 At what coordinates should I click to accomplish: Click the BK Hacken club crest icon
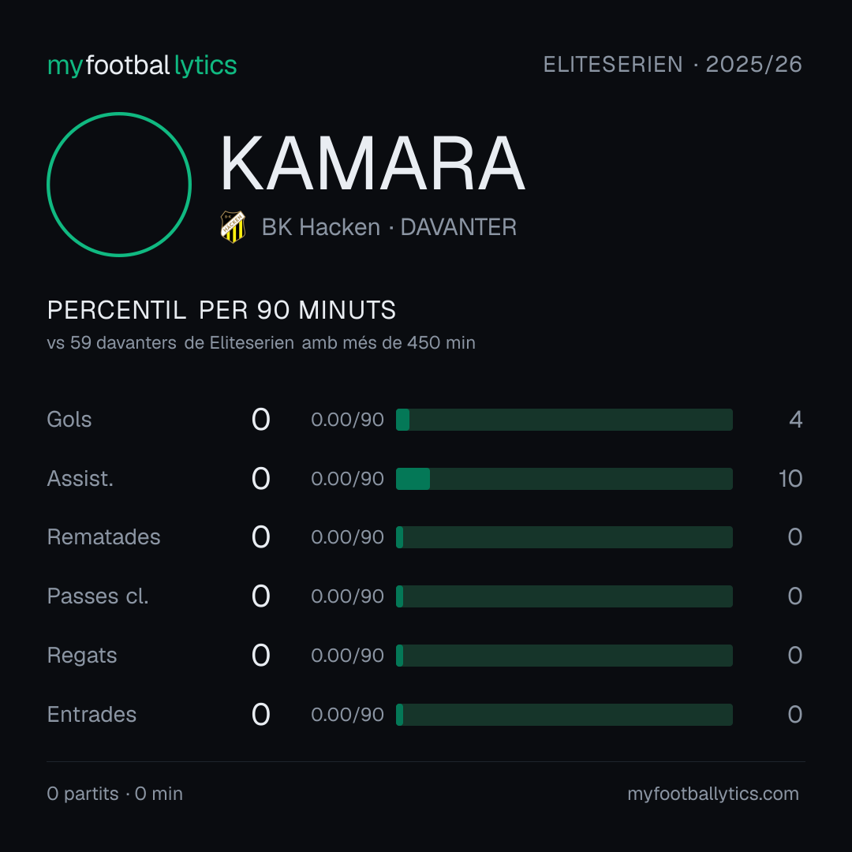click(233, 226)
